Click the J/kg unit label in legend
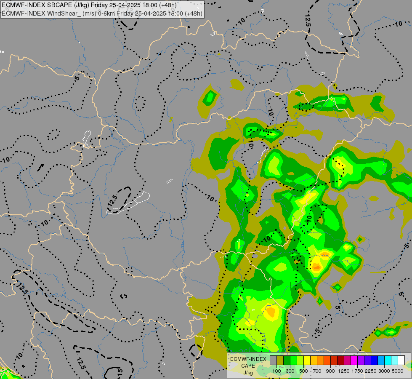 (x=248, y=373)
